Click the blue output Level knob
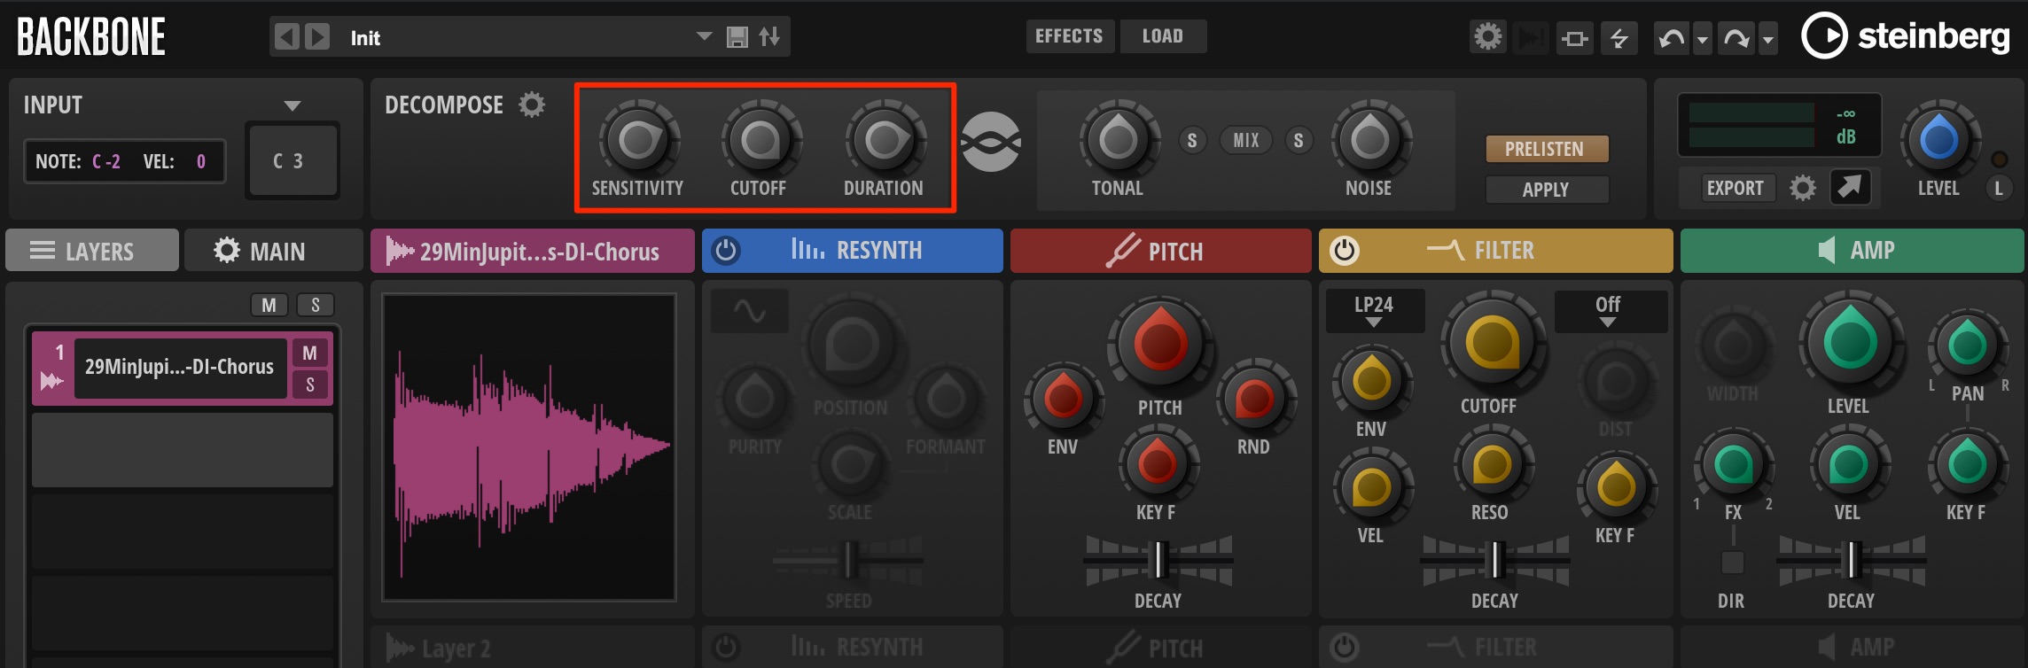 point(1938,140)
